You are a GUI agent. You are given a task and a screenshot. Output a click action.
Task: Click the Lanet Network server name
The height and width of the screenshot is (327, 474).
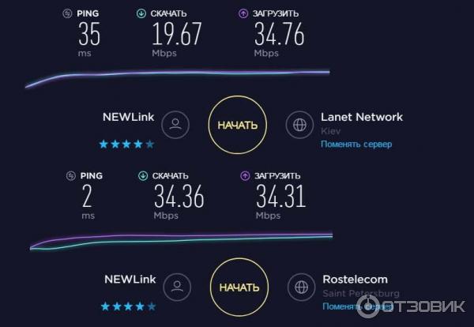(x=362, y=117)
